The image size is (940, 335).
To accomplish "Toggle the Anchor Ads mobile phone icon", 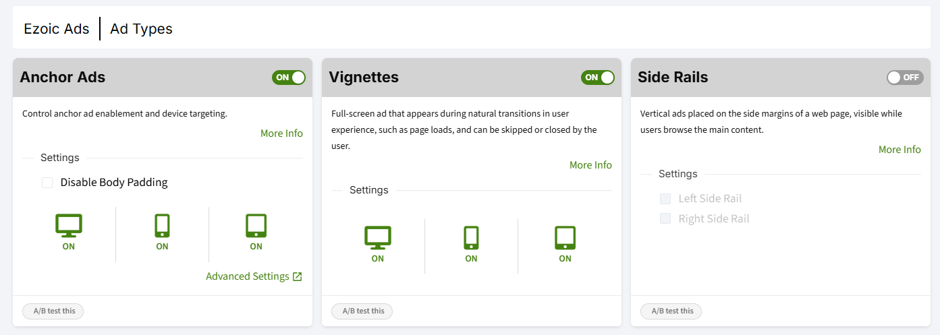I will click(x=162, y=225).
